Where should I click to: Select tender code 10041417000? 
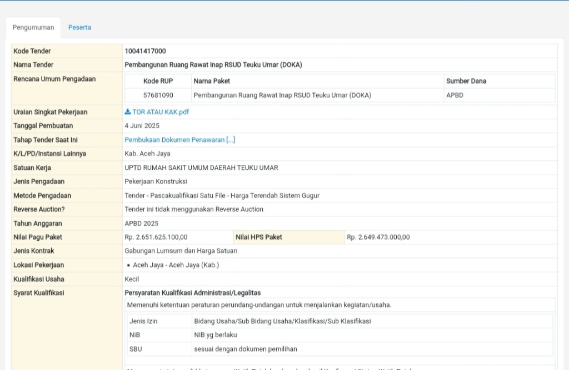pyautogui.click(x=145, y=51)
